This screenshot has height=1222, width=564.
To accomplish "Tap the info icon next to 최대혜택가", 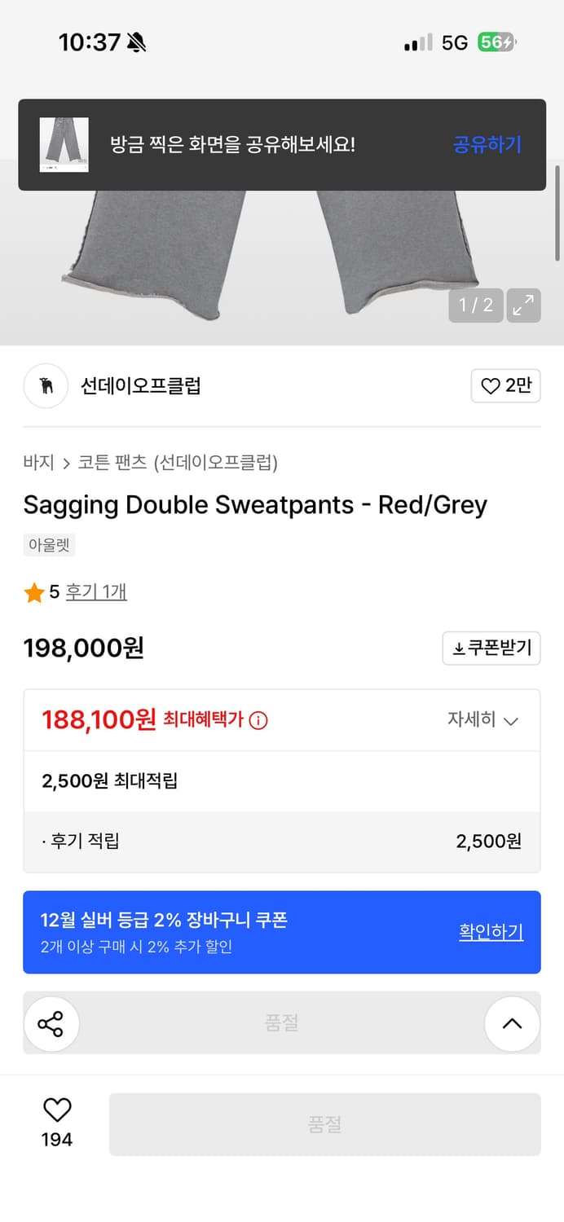I will (x=258, y=719).
